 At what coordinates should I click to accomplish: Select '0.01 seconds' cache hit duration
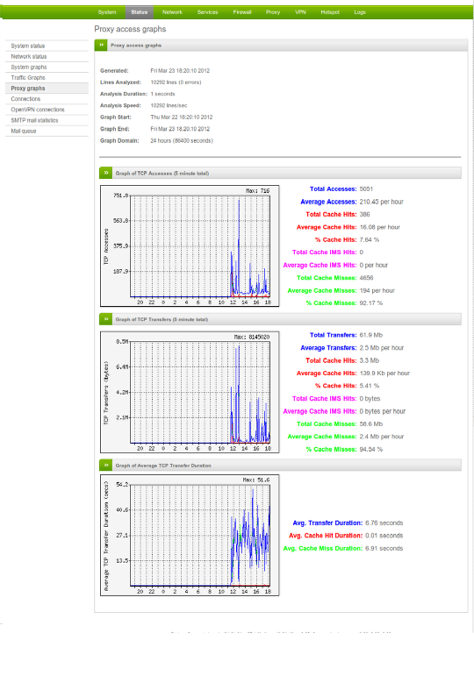click(x=384, y=536)
